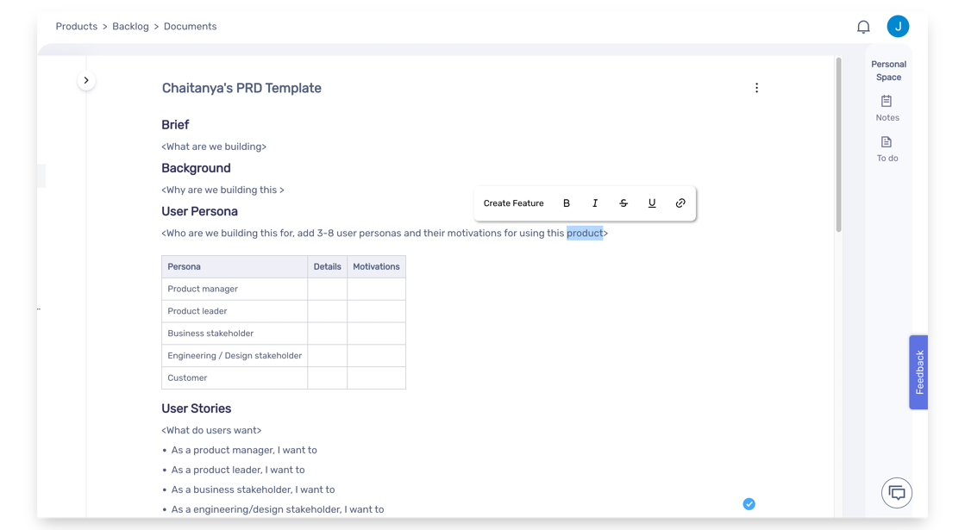Screen dimensions: 965x530
Task: Click the '<What are we building>' placeholder
Action: tap(214, 147)
